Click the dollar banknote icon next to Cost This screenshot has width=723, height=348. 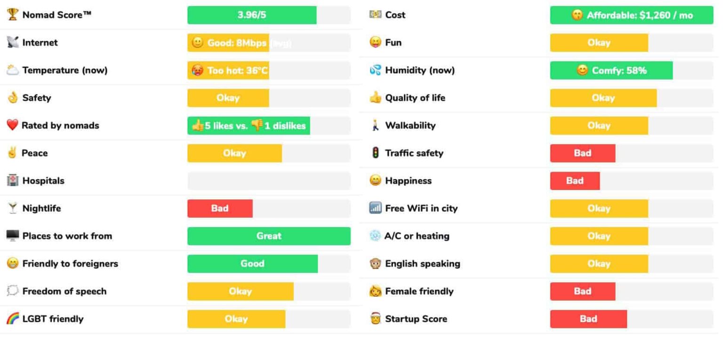click(x=375, y=15)
